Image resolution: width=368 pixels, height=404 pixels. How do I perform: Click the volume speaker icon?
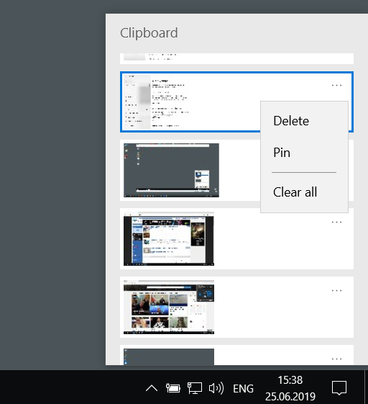tap(216, 388)
